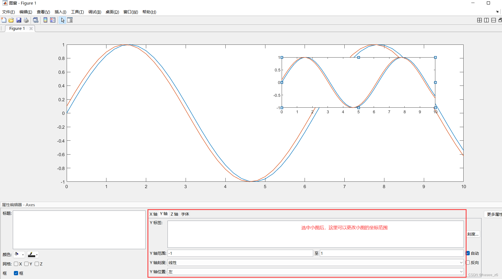Open the 桌面(D) menu
The image size is (502, 279).
(x=112, y=12)
